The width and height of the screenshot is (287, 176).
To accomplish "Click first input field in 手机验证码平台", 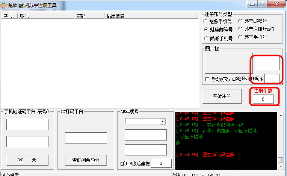I will coord(27,124).
